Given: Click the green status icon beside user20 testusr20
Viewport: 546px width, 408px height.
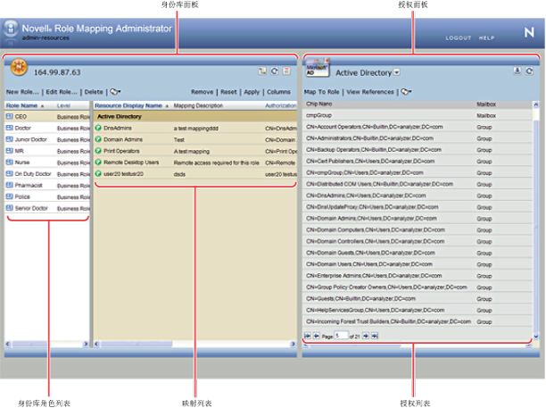Looking at the screenshot, I should point(98,173).
